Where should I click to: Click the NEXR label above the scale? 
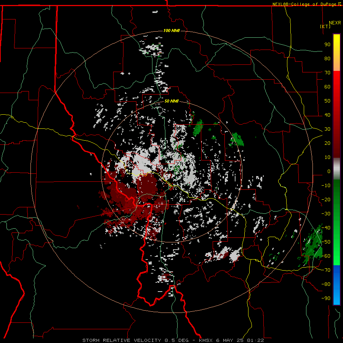pyautogui.click(x=335, y=23)
